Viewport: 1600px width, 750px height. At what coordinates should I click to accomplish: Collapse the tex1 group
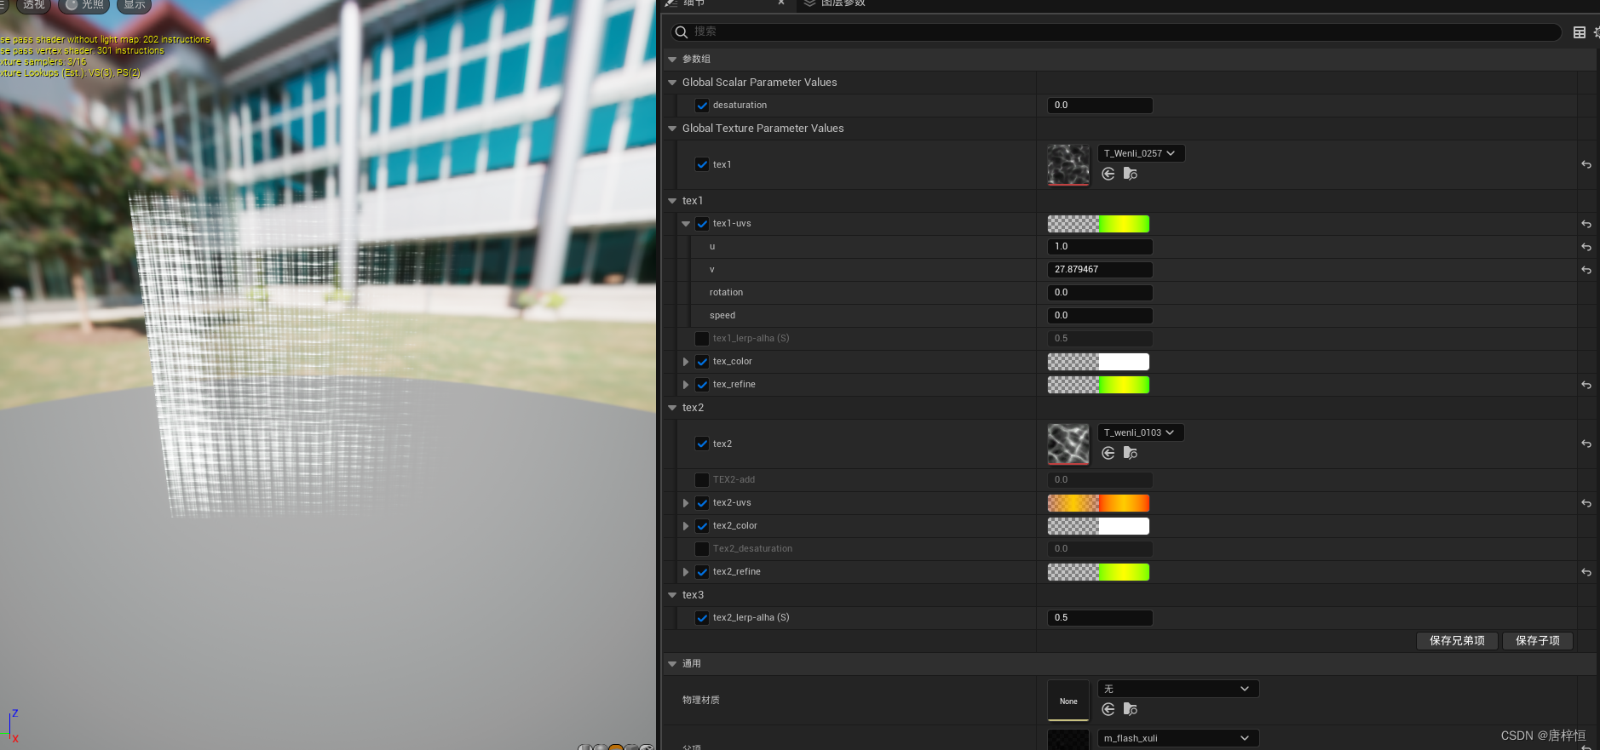[672, 201]
